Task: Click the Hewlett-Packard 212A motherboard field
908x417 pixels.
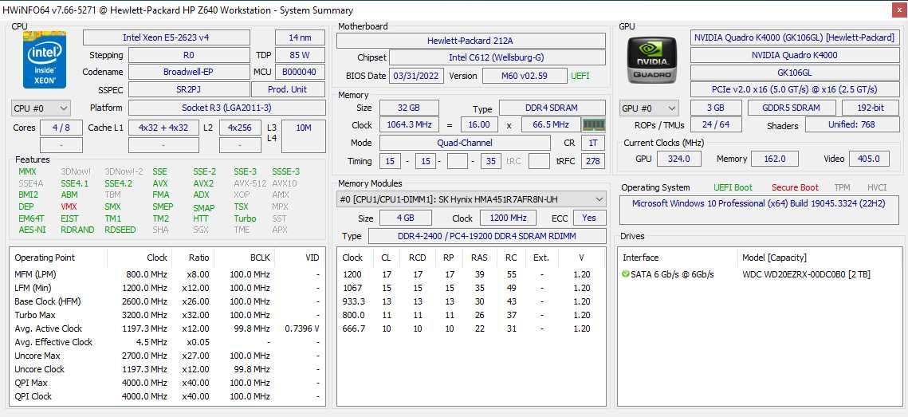Action: click(471, 41)
